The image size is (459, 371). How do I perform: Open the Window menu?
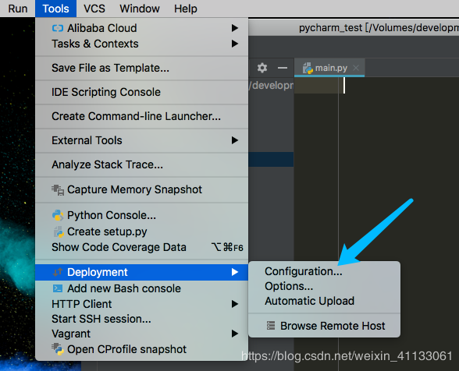click(x=140, y=9)
